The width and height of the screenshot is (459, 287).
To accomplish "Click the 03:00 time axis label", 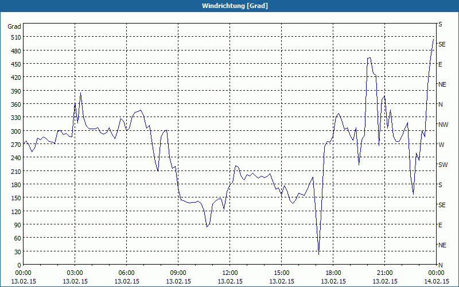I will tap(75, 273).
